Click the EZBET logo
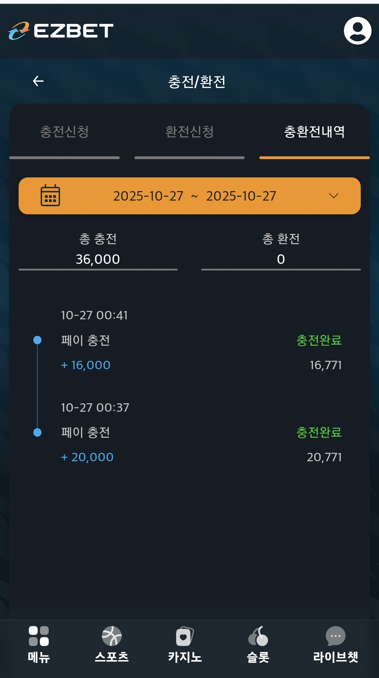Screen dimensions: 379x678 (x=61, y=31)
